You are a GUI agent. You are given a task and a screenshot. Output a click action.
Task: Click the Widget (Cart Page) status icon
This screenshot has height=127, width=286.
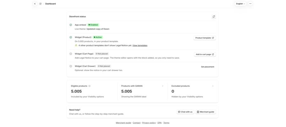[71, 54]
